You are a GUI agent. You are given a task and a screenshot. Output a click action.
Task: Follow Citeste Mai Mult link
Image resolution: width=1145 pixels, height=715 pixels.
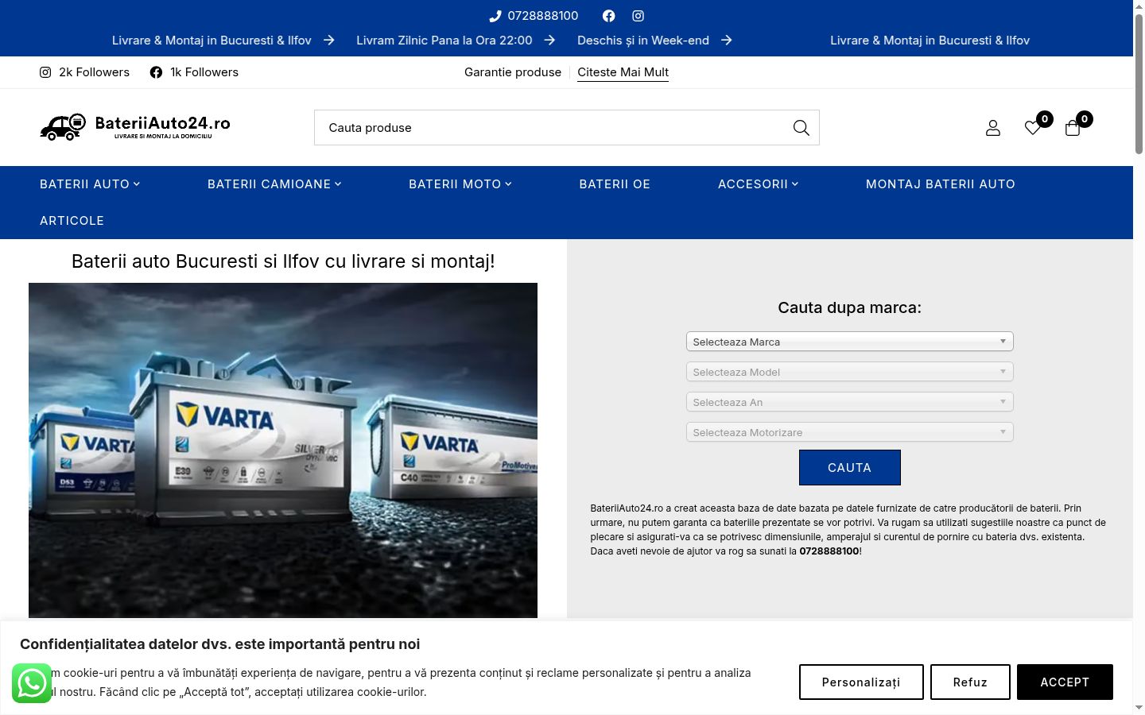pos(623,72)
